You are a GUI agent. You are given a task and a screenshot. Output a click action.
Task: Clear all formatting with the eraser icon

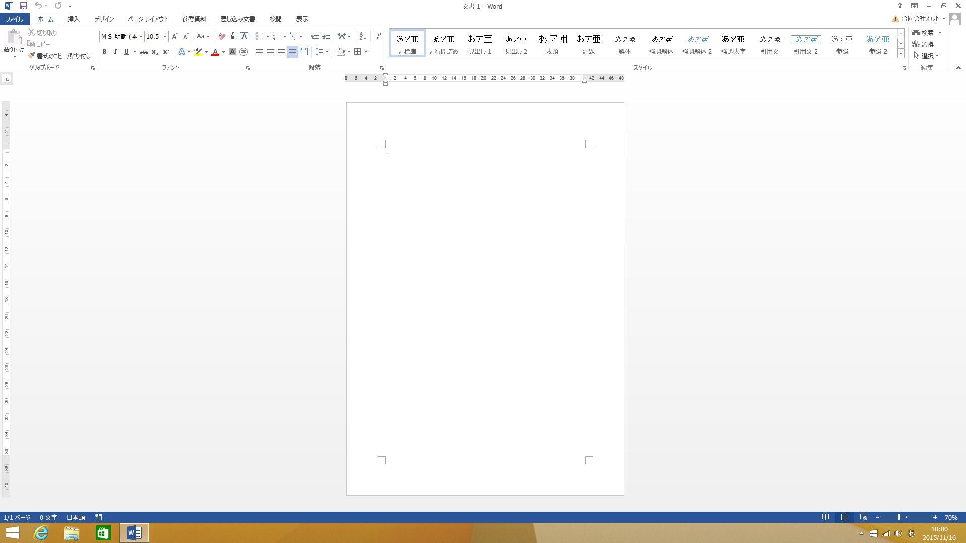click(x=222, y=36)
